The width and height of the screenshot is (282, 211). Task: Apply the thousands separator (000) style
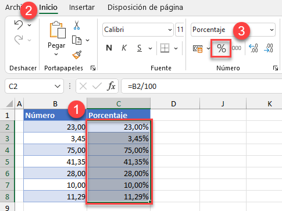point(237,48)
